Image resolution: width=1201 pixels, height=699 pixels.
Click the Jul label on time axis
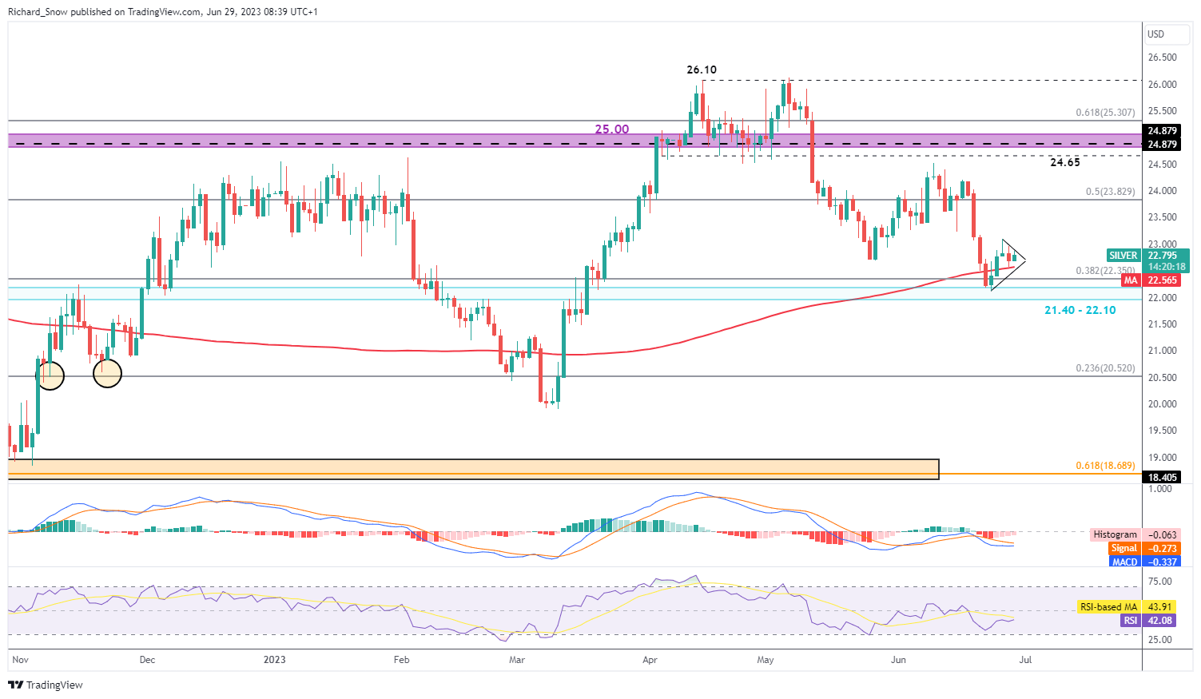coord(1026,660)
